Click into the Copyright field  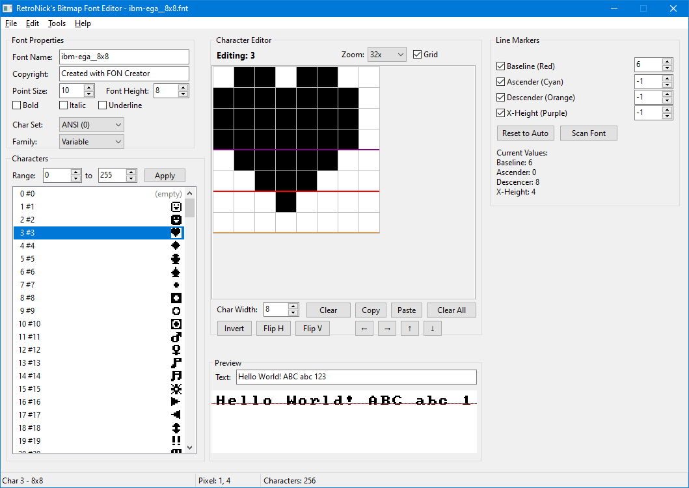[x=124, y=74]
